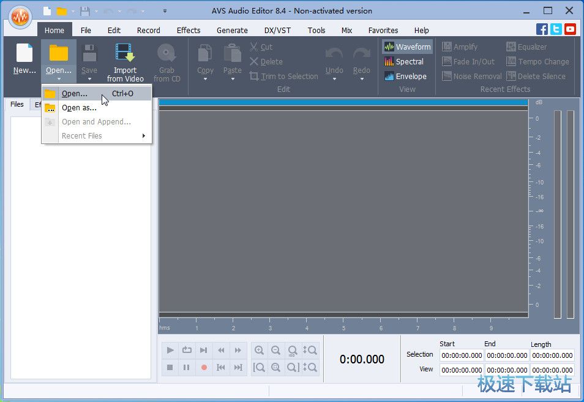Select Open as... menu entry

[x=79, y=108]
